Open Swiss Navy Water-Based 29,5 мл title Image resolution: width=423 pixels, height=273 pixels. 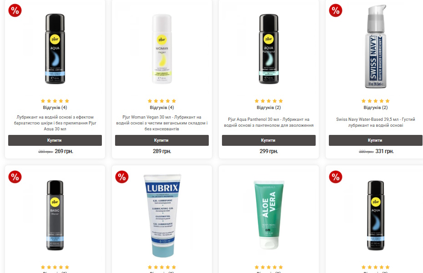point(376,122)
